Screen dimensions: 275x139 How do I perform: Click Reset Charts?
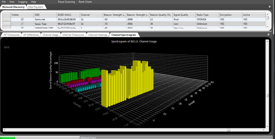coord(86,2)
